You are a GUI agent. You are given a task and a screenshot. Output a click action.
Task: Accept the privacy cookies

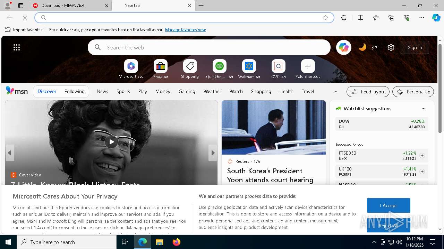pos(388,205)
